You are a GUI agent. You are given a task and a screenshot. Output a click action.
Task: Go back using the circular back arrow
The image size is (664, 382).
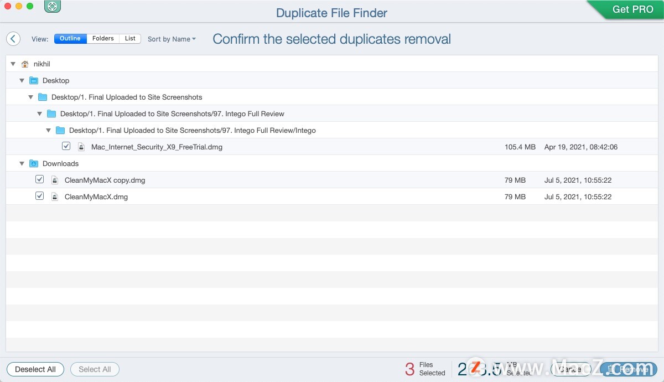[13, 39]
